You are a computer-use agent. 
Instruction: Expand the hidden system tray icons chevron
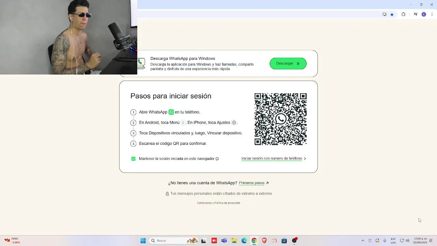coord(363,241)
